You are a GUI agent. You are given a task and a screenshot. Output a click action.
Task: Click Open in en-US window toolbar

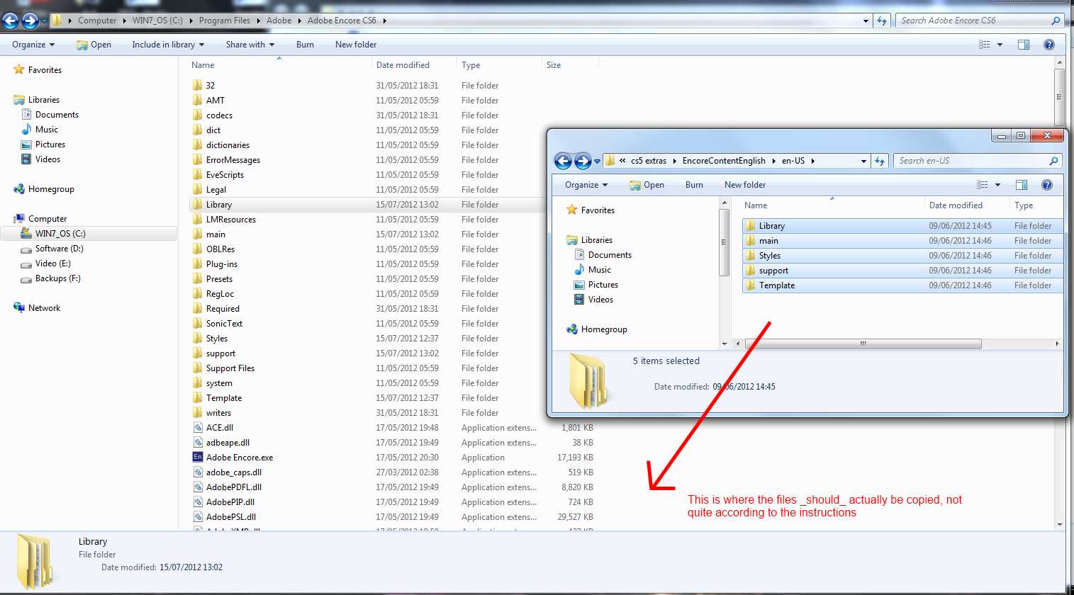[647, 185]
